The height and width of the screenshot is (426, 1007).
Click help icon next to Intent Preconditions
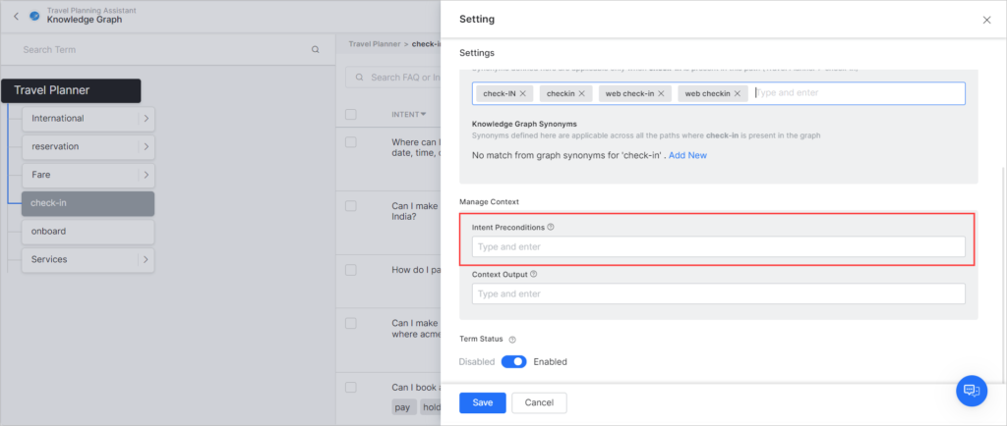551,227
